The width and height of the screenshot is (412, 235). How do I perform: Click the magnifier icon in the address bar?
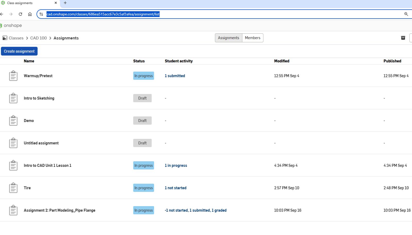point(406,14)
